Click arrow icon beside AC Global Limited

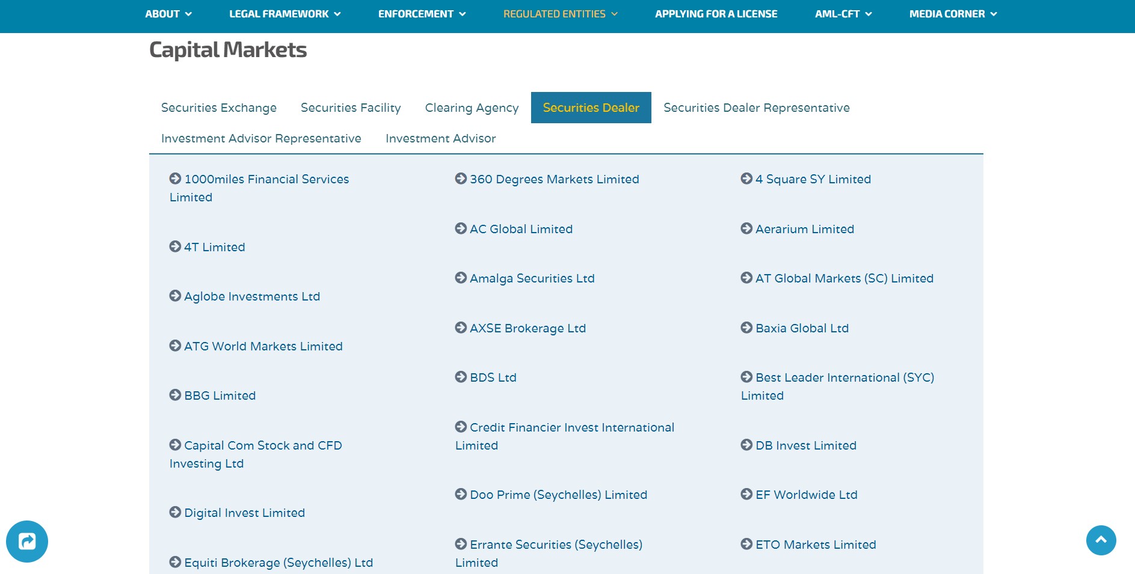461,228
